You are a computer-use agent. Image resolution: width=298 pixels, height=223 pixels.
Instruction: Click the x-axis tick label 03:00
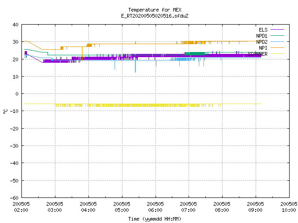click(55, 210)
